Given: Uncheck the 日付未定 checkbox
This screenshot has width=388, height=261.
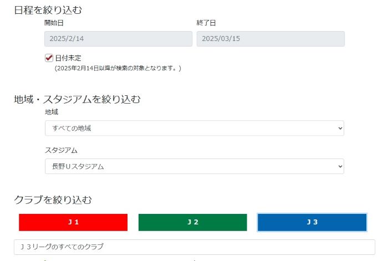Looking at the screenshot, I should tap(49, 58).
